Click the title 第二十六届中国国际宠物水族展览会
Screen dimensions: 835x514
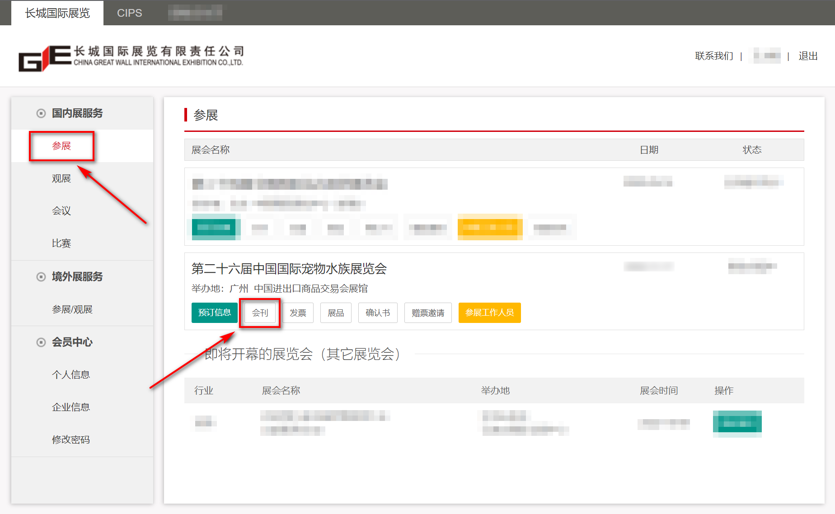[289, 269]
